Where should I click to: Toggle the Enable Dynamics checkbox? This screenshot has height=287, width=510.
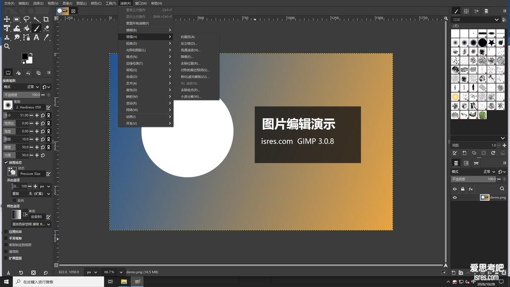click(x=6, y=162)
